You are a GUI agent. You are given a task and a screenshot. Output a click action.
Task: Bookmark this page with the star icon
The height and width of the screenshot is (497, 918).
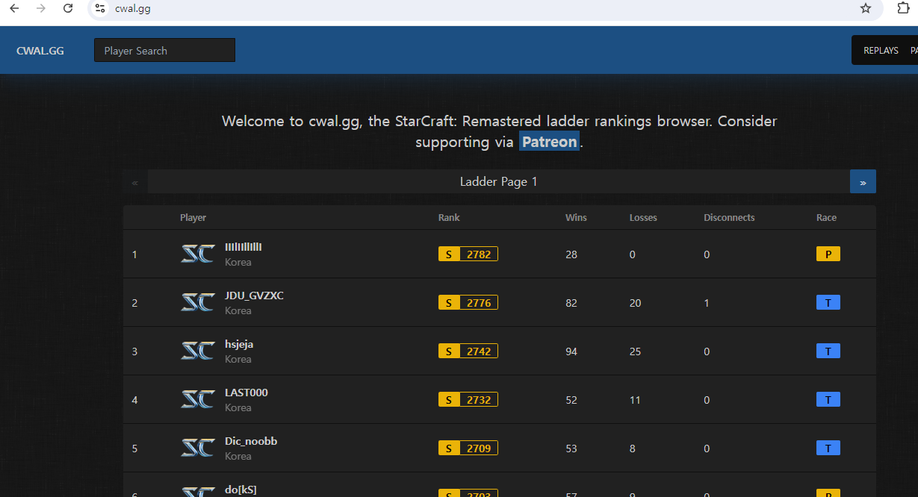point(866,8)
